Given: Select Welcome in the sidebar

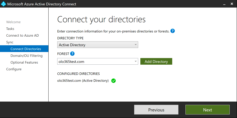Looking at the screenshot, I should pos(13,22).
